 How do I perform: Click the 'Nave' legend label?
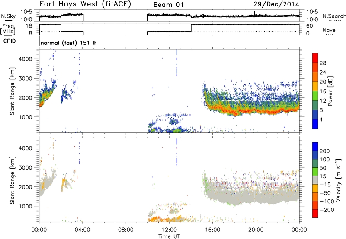pos(329,30)
